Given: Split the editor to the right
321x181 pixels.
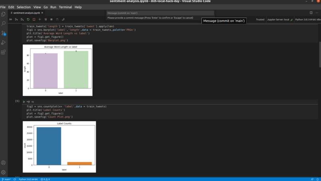Looking at the screenshot, I should pyautogui.click(x=311, y=13).
